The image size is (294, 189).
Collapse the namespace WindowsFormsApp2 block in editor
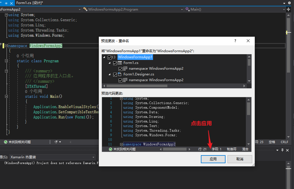(x=6, y=46)
